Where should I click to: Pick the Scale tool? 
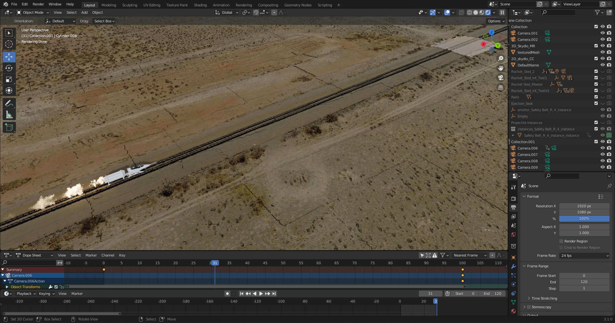click(9, 79)
